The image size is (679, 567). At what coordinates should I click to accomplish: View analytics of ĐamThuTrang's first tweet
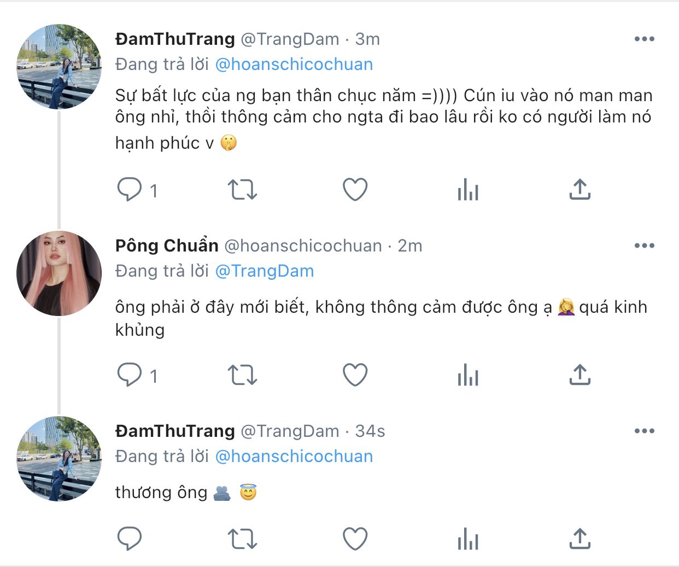468,190
